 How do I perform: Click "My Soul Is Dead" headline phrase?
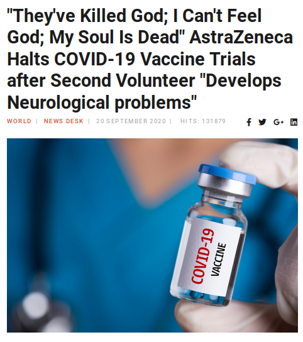[116, 37]
